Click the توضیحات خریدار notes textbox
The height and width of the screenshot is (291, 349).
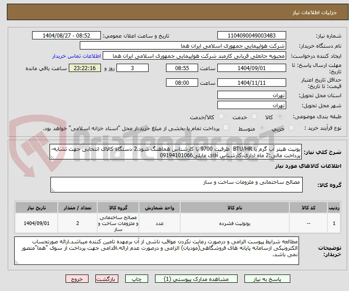point(156,251)
